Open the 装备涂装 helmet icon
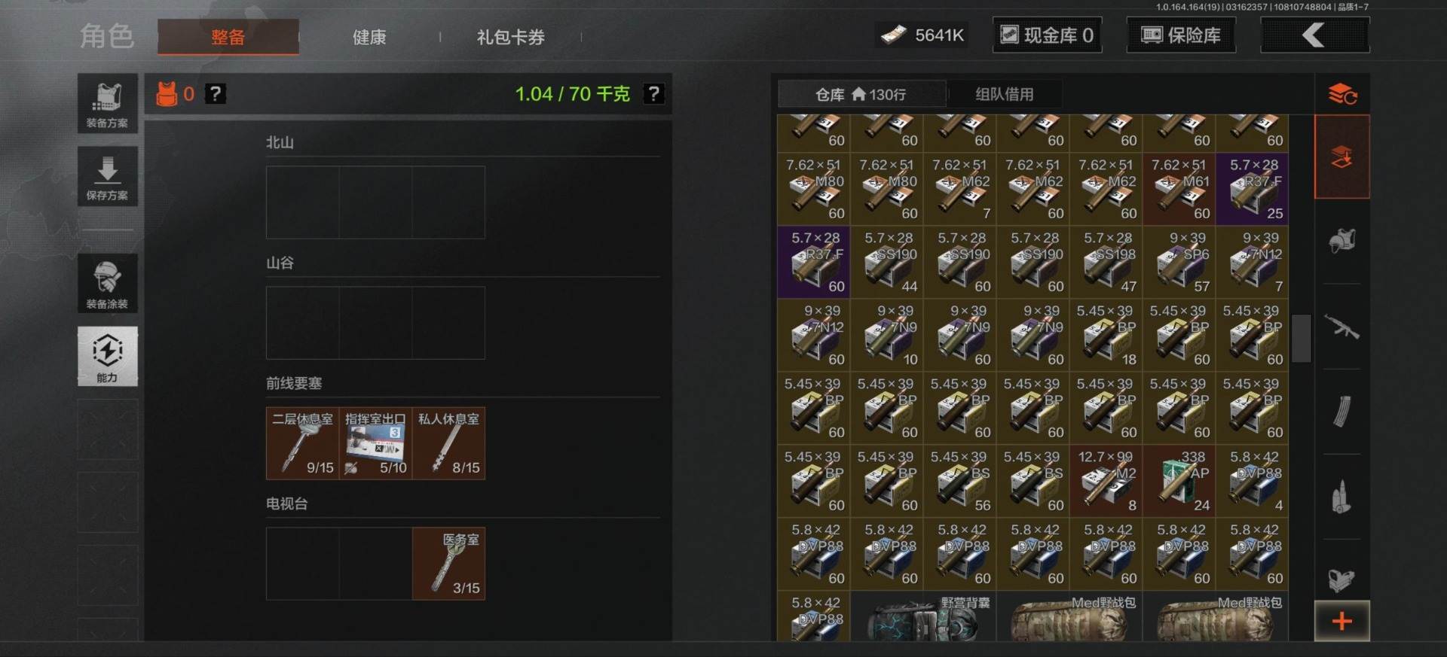Viewport: 1447px width, 657px height. (x=107, y=283)
